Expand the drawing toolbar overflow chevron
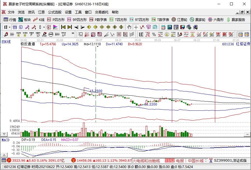 pos(73,33)
